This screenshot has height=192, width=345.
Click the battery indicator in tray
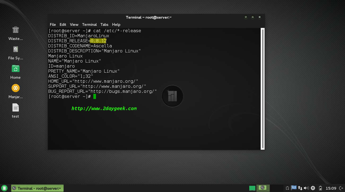click(x=320, y=188)
